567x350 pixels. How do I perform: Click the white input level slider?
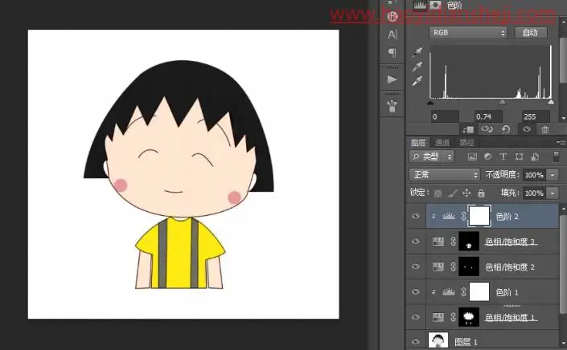pyautogui.click(x=551, y=103)
